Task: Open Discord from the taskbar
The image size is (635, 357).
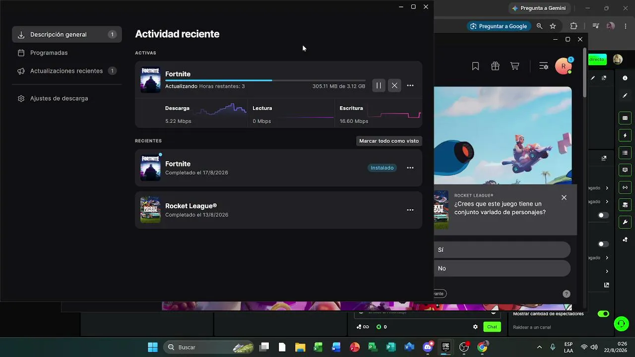Action: point(428,347)
